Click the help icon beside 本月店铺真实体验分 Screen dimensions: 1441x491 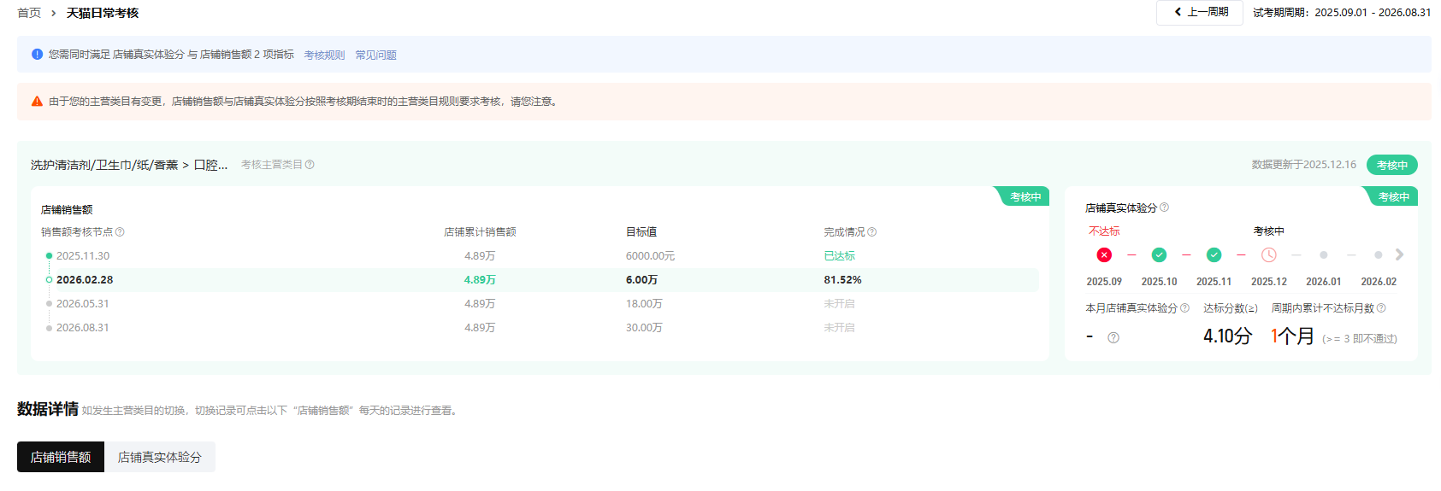coord(1184,308)
